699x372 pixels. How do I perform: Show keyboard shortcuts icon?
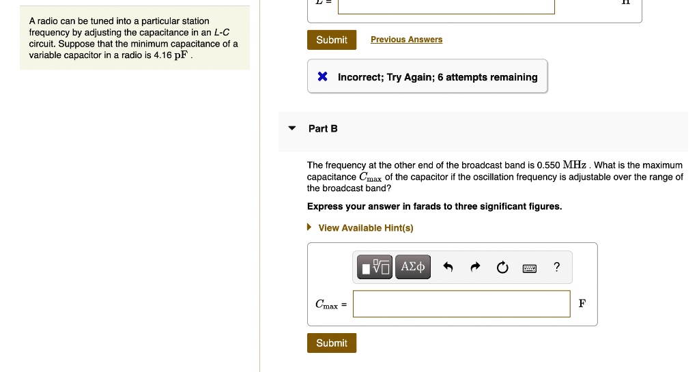[529, 268]
